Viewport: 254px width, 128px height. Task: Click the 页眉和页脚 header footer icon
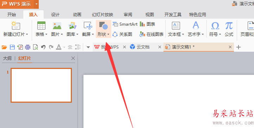point(251,26)
